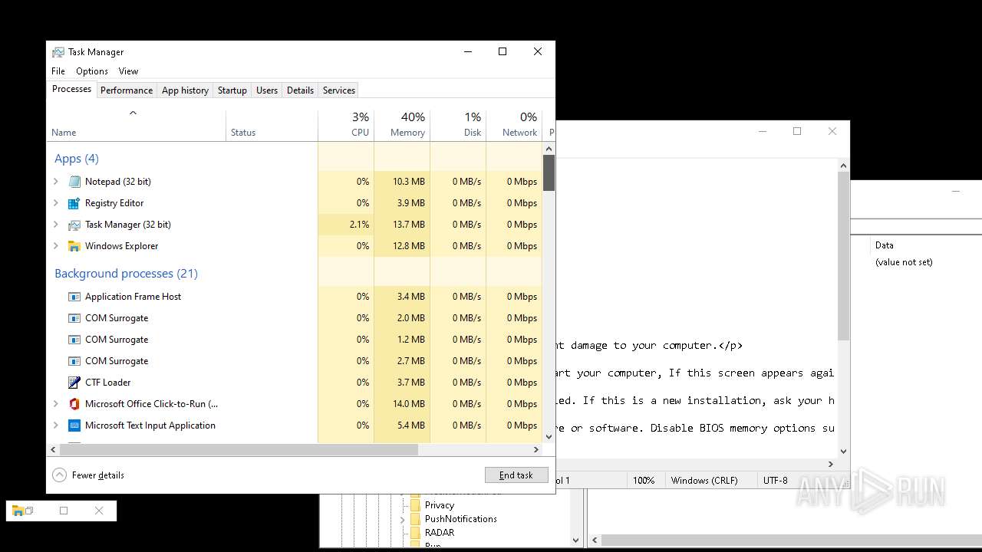The width and height of the screenshot is (982, 552).
Task: Sort by Memory column header
Action: 402,125
